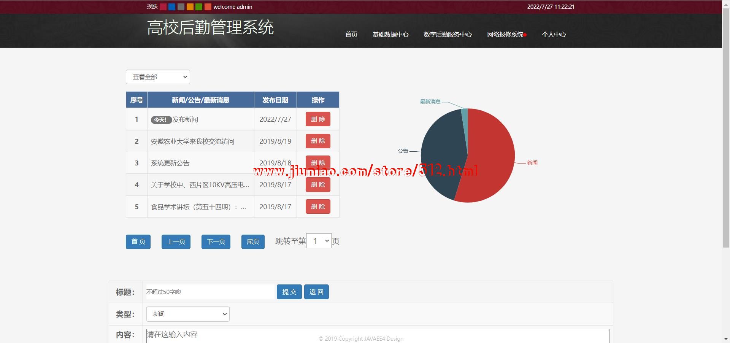
Task: Click the © 2019 Copyright JAVAEE4 Design footer
Action: click(x=361, y=339)
